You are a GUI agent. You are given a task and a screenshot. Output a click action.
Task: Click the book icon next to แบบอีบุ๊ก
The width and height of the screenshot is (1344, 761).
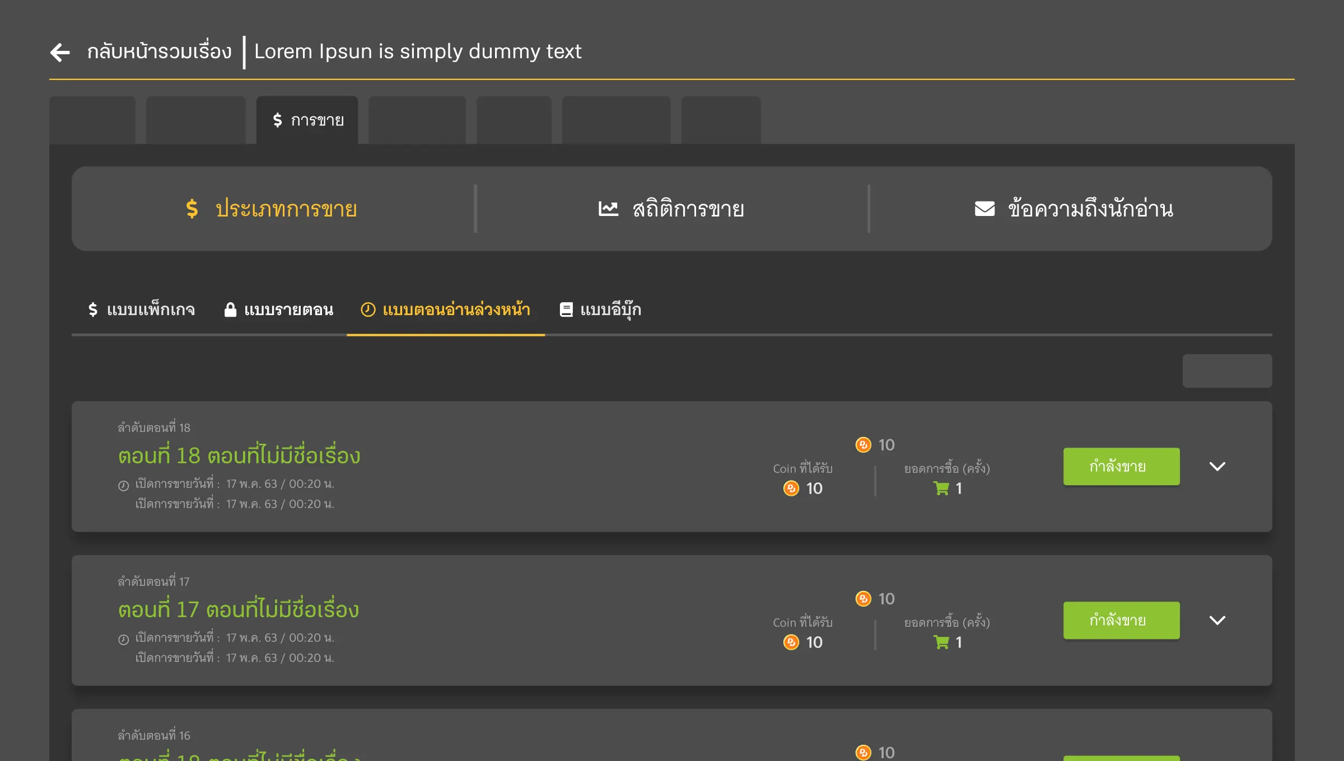click(x=566, y=309)
